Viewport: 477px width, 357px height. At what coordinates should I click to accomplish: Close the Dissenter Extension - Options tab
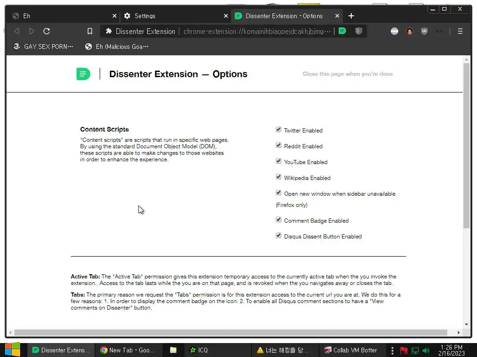tap(337, 16)
